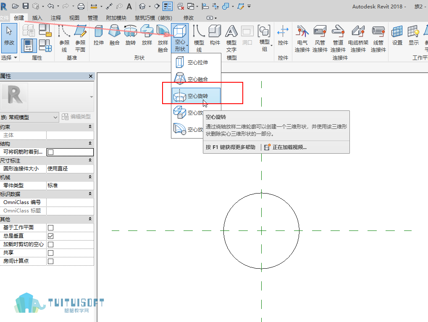Screen dimensions: 428x322
Task: Collapse the 尺寸标注 section
Action: (90, 160)
